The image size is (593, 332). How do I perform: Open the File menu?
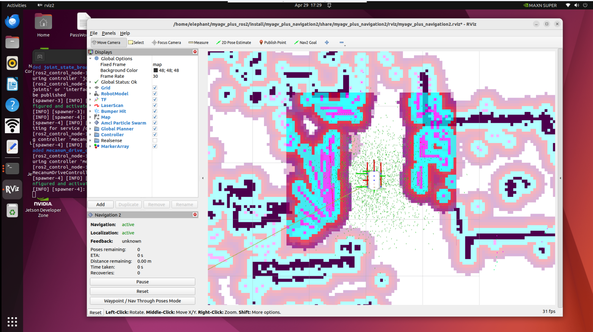click(93, 33)
